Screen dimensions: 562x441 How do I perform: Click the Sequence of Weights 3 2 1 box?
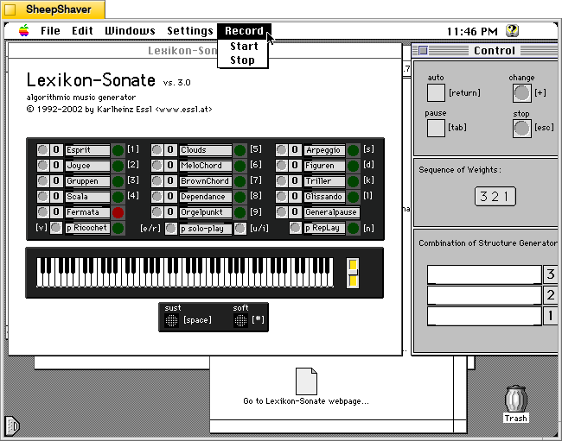coord(495,197)
